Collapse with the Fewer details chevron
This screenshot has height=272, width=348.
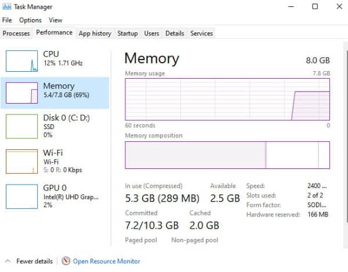pos(7,261)
